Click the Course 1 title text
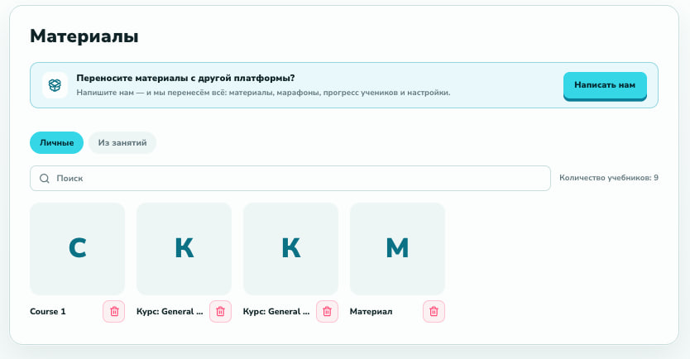The image size is (690, 359). coord(48,312)
